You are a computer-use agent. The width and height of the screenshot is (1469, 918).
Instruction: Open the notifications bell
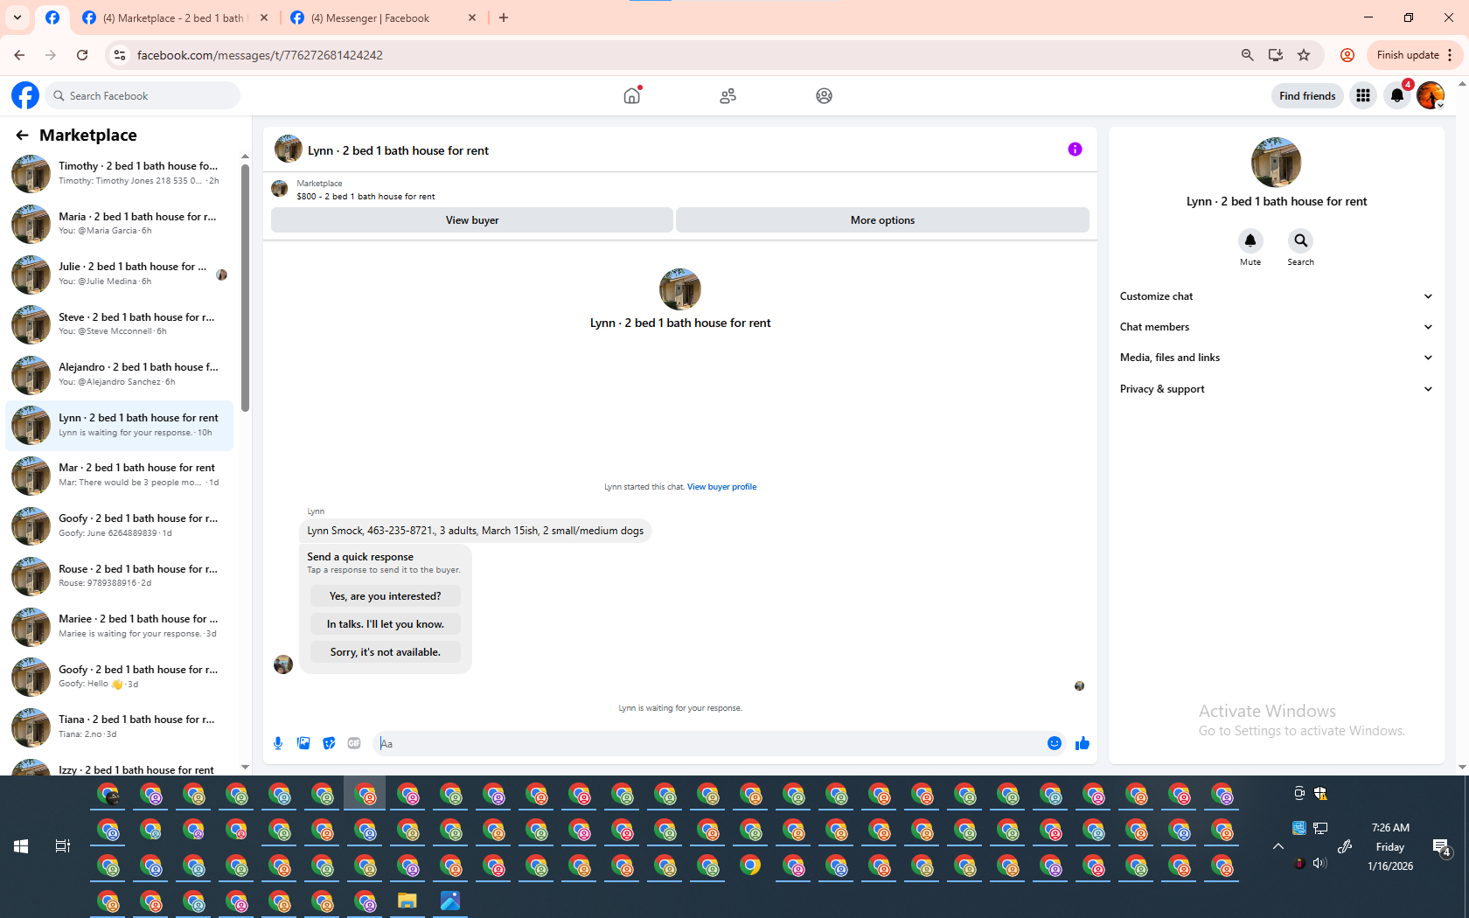[x=1397, y=95]
